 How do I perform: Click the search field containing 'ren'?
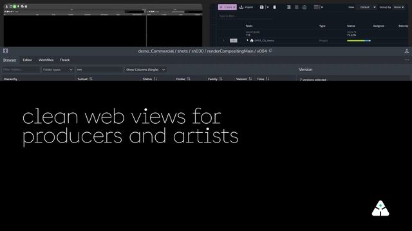[99, 70]
